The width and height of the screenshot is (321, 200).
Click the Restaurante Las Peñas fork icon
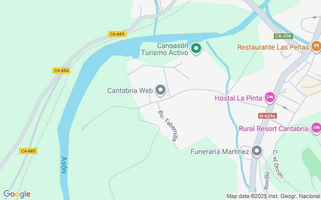[x=316, y=46]
